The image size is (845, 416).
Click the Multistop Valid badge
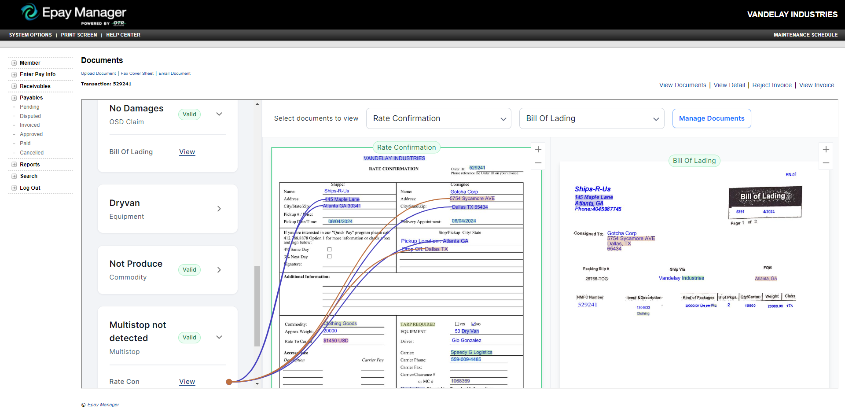point(189,338)
